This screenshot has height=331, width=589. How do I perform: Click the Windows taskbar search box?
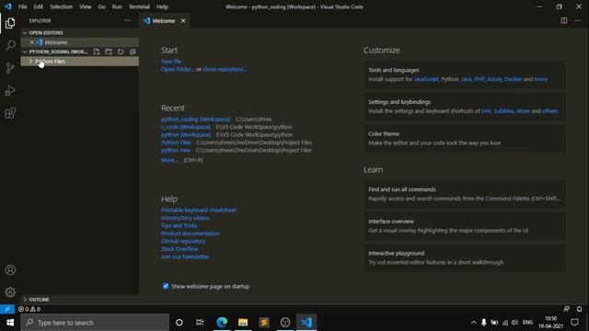tap(95, 323)
